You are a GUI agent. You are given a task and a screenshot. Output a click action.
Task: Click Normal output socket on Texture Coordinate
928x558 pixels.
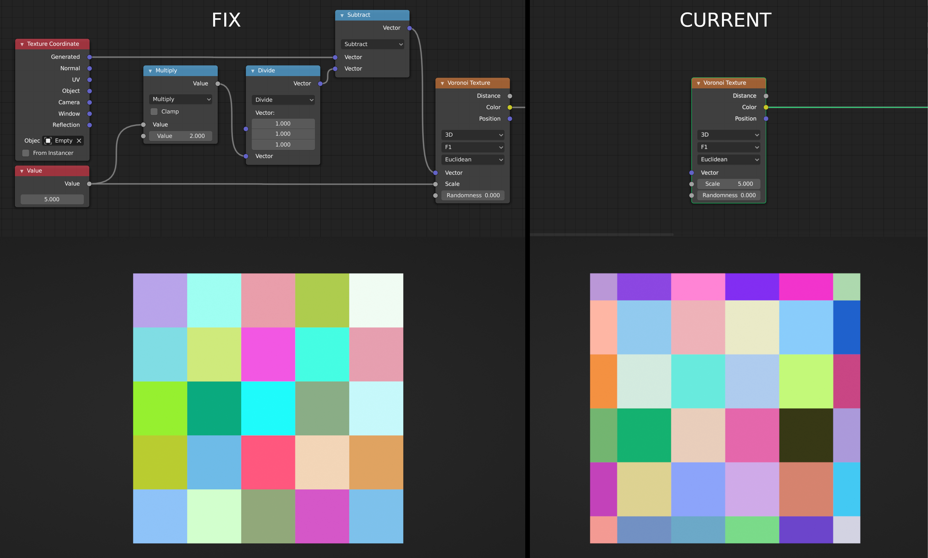89,68
